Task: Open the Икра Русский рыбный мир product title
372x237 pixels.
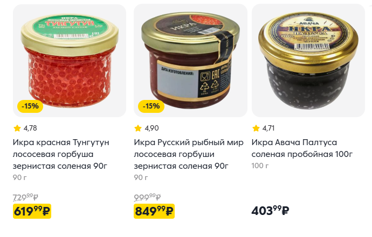Action: click(x=189, y=154)
